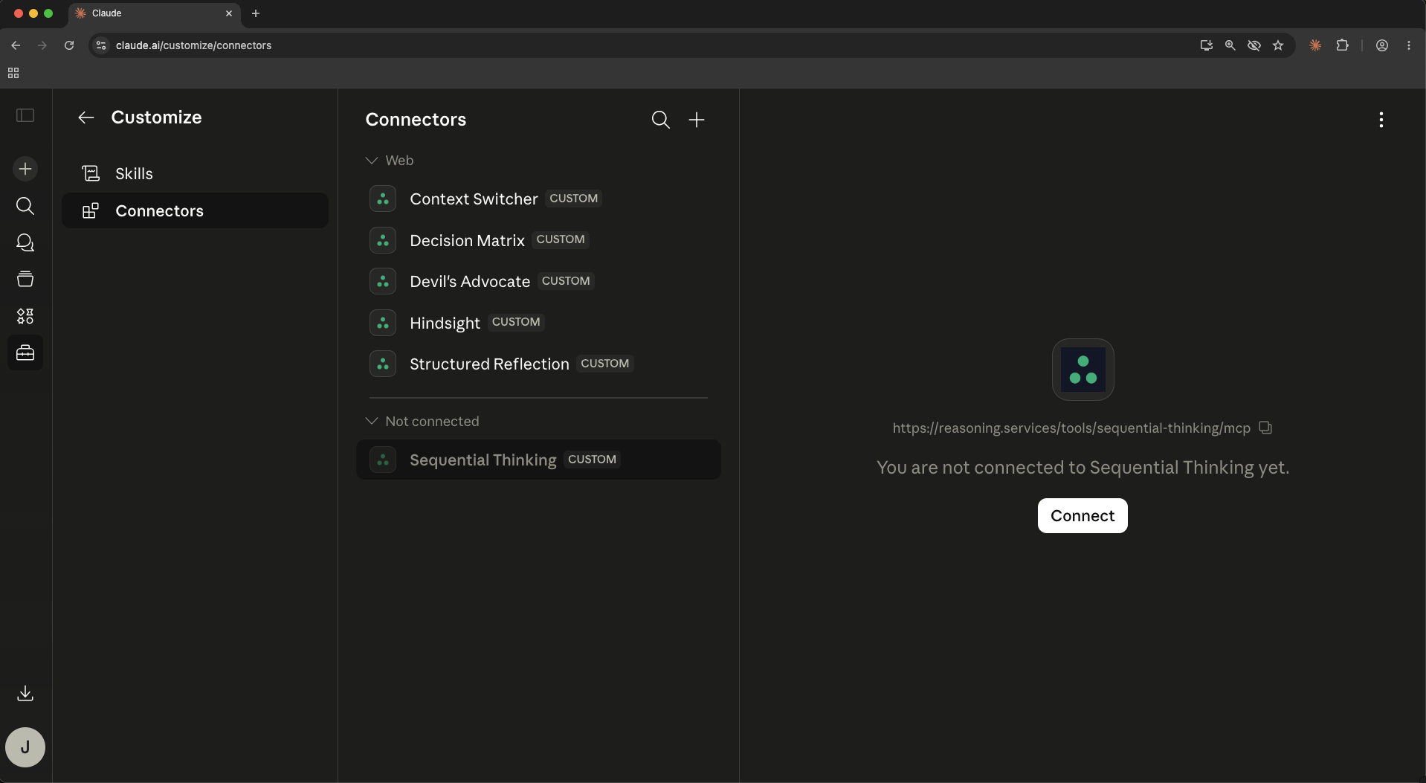The width and height of the screenshot is (1426, 783).
Task: Go back in browser history
Action: 16,45
